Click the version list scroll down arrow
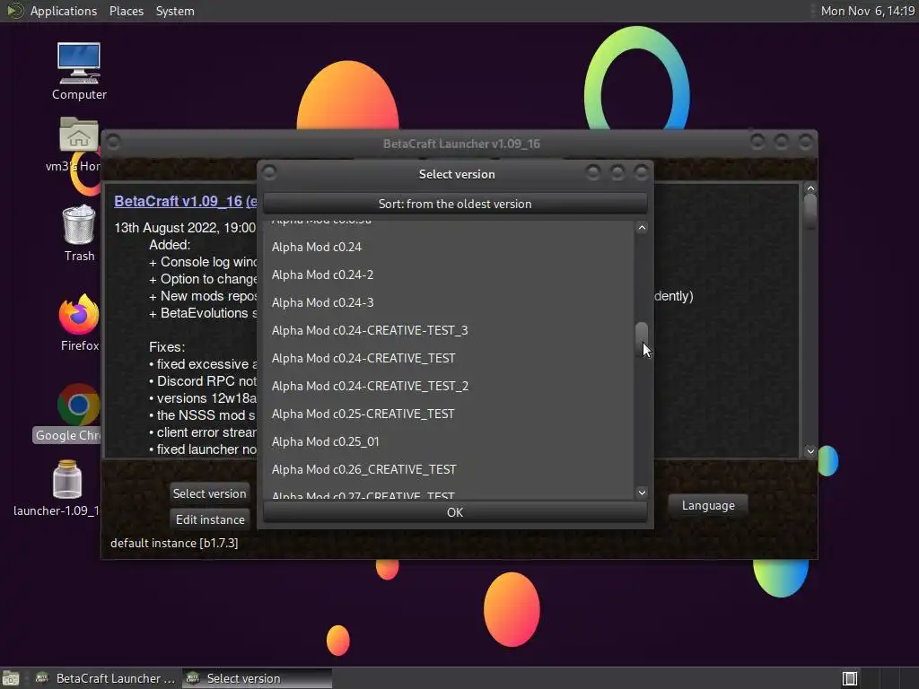The height and width of the screenshot is (689, 919). point(642,493)
